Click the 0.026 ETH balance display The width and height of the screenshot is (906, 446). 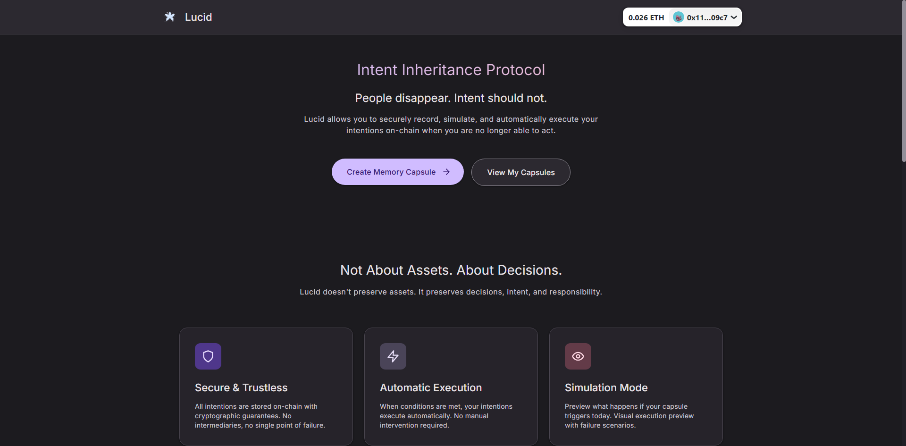pos(646,17)
